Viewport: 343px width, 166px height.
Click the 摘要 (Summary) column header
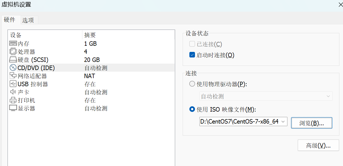90,35
